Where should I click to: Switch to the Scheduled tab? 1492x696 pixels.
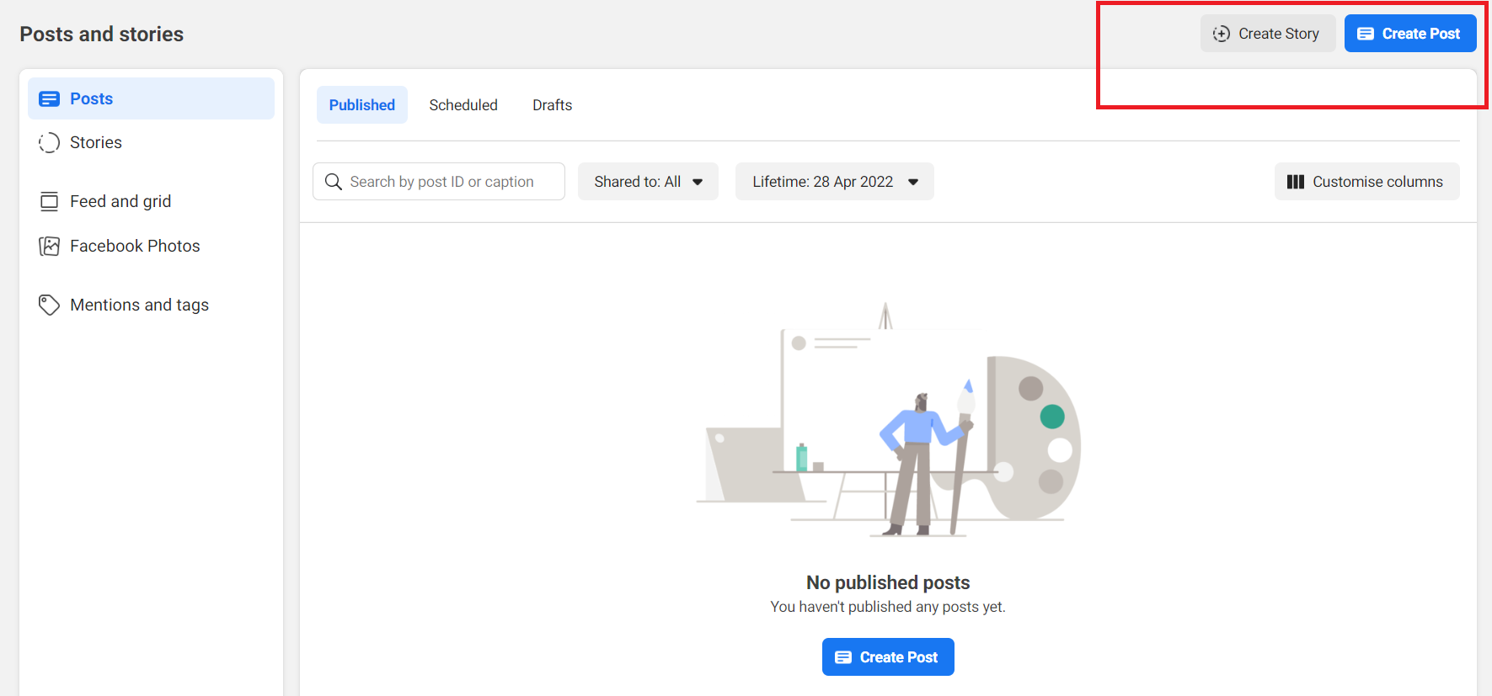click(x=463, y=105)
